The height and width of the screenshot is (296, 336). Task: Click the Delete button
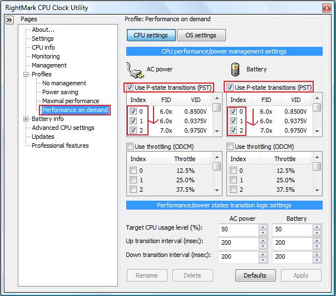click(x=192, y=275)
